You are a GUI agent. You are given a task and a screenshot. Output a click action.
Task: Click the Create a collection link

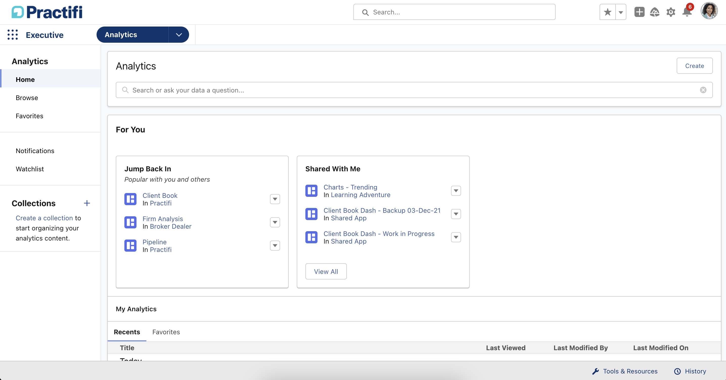coord(44,218)
